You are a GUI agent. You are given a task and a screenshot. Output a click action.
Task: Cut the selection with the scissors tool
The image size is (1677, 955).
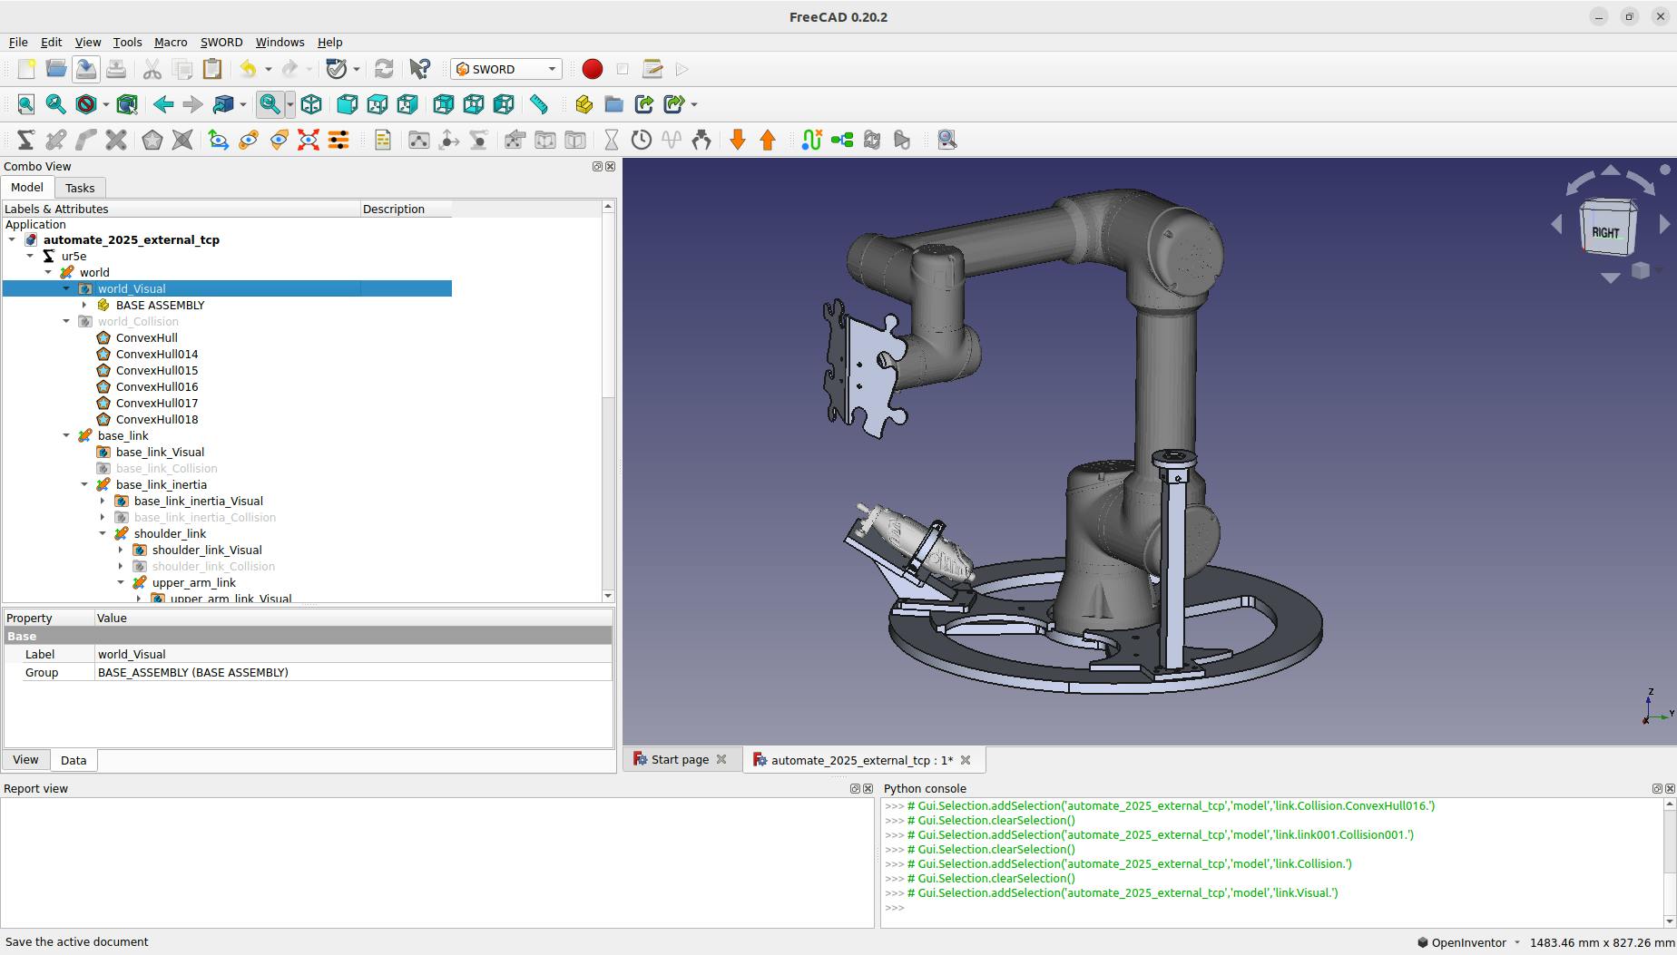tap(152, 69)
